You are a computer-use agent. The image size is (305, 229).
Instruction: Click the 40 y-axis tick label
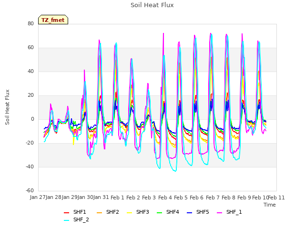click(x=30, y=71)
